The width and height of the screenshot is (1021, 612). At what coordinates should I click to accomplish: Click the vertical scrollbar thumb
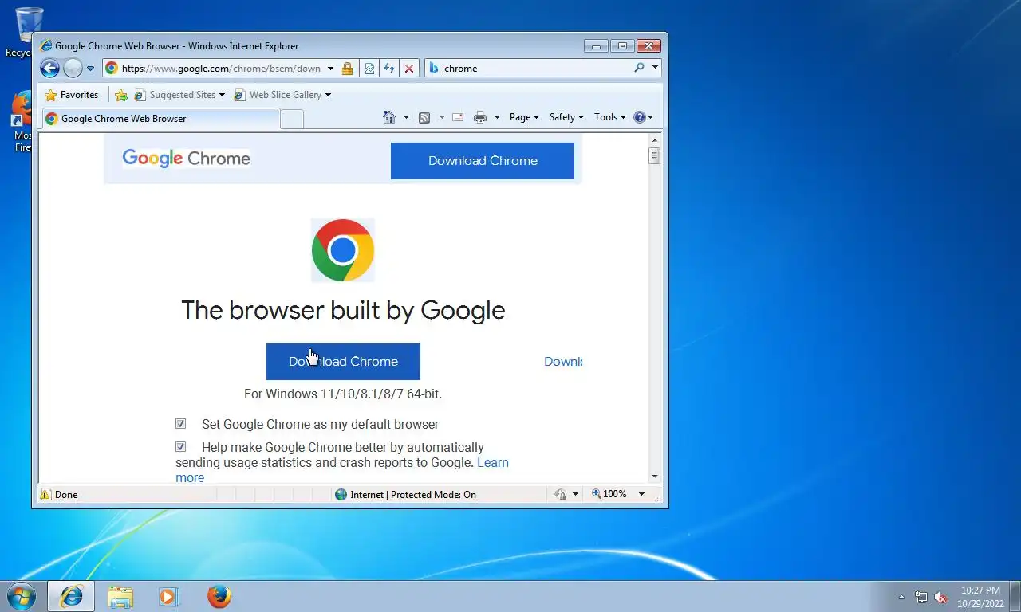coord(655,155)
